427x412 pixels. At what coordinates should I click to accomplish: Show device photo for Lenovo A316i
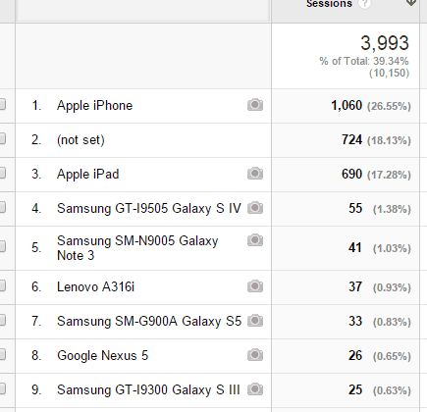(x=255, y=286)
